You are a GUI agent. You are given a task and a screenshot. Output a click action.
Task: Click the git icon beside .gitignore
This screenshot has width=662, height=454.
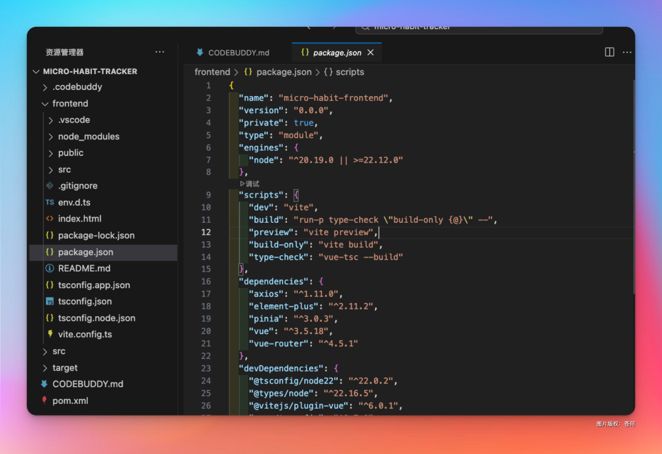point(50,185)
